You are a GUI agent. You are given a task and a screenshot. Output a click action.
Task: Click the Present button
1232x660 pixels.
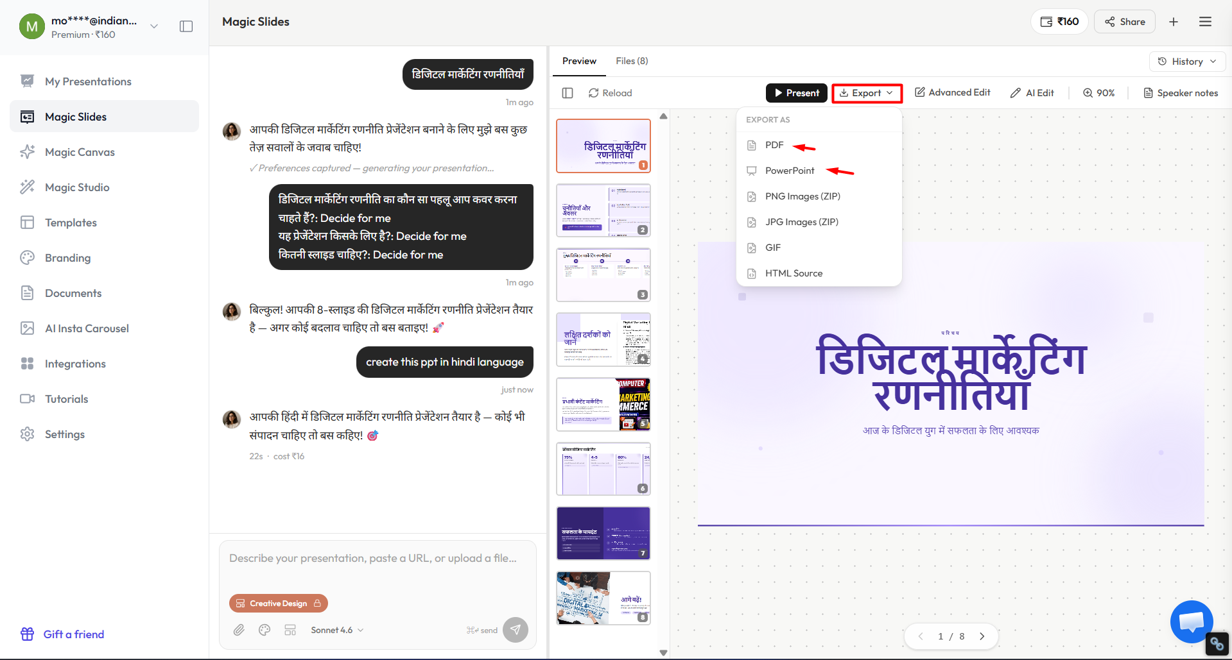point(797,93)
